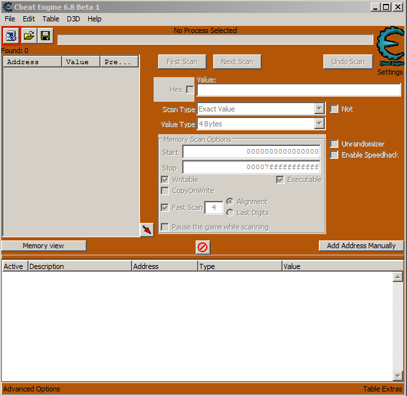Click the Address column header in results
This screenshot has width=407, height=396.
32,62
